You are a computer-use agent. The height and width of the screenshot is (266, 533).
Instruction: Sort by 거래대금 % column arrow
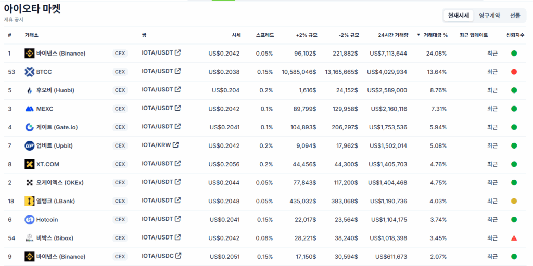tap(418, 35)
